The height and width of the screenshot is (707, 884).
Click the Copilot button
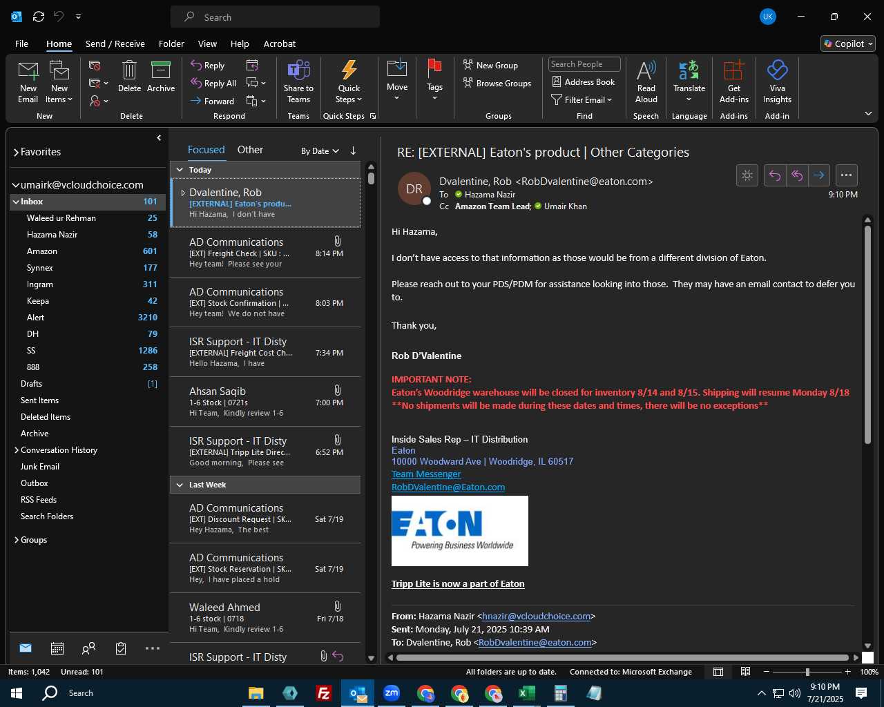pos(848,43)
